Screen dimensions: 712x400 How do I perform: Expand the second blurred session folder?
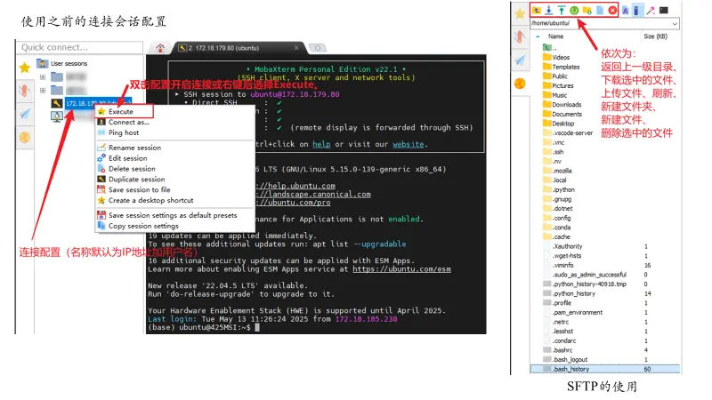coord(43,91)
